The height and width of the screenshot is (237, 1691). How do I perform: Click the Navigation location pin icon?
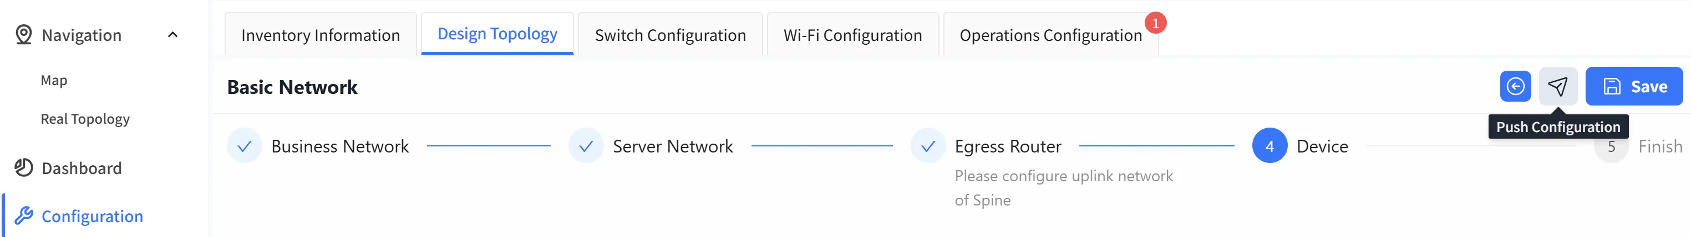(24, 35)
